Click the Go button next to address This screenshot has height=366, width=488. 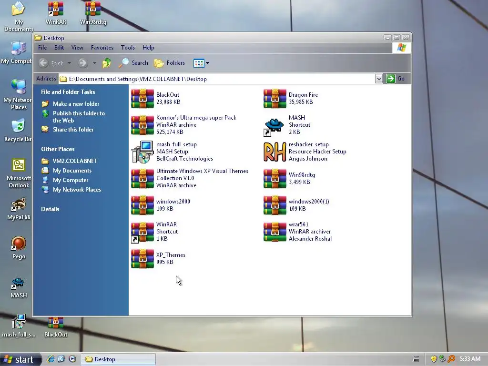pyautogui.click(x=395, y=79)
